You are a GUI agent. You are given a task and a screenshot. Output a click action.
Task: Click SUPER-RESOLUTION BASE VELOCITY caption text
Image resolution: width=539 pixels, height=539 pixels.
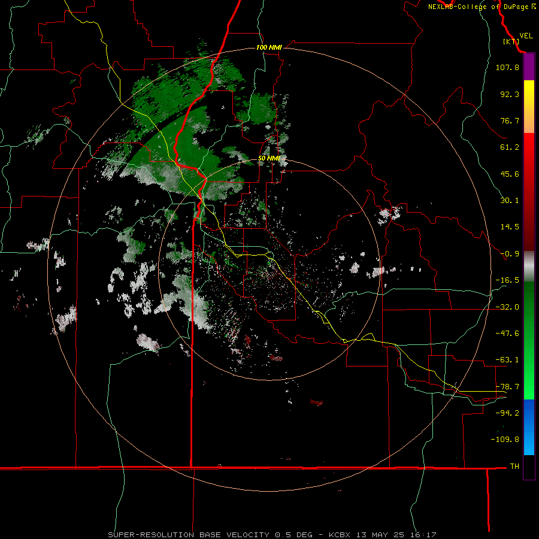[x=189, y=535]
